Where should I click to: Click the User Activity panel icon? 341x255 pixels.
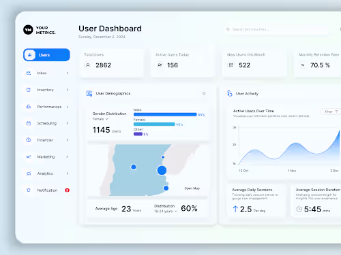(230, 93)
